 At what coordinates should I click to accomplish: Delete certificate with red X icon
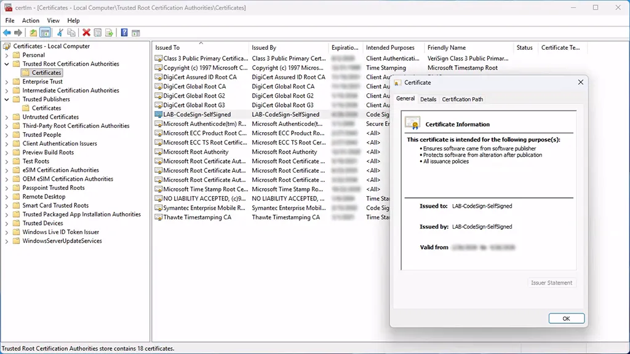click(86, 33)
